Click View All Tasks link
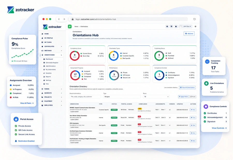The height and width of the screenshot is (160, 233). pyautogui.click(x=27, y=103)
